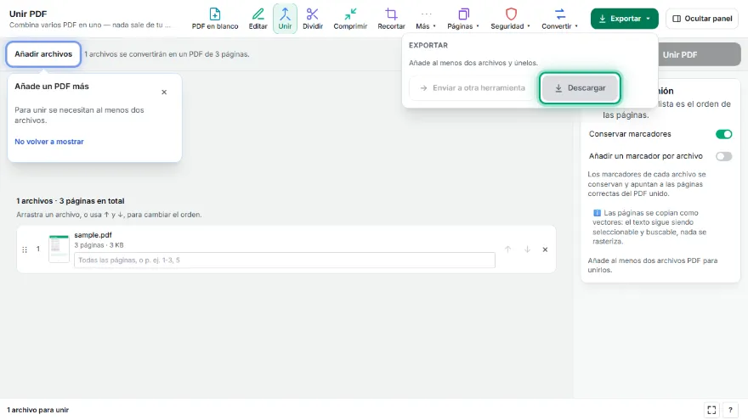Select the Editar tool
The image size is (748, 420).
coord(258,19)
